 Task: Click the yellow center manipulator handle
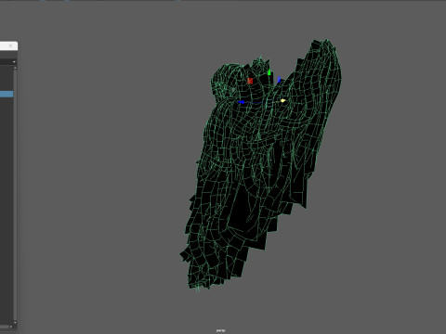click(282, 100)
